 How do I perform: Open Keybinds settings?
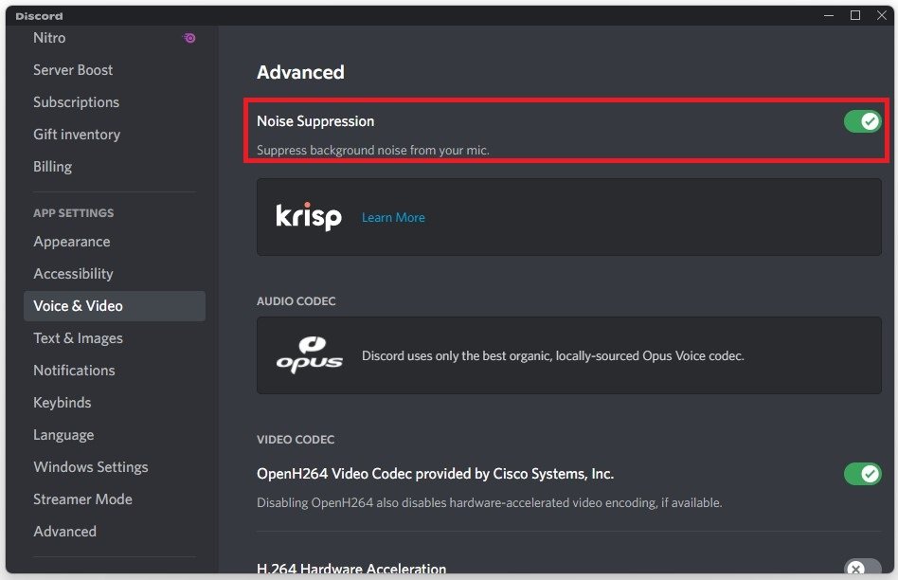[115, 403]
